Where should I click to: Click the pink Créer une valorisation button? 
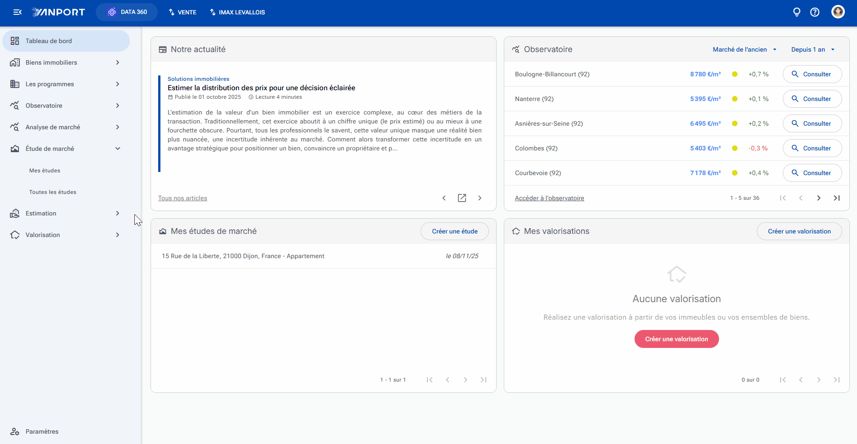click(x=676, y=339)
